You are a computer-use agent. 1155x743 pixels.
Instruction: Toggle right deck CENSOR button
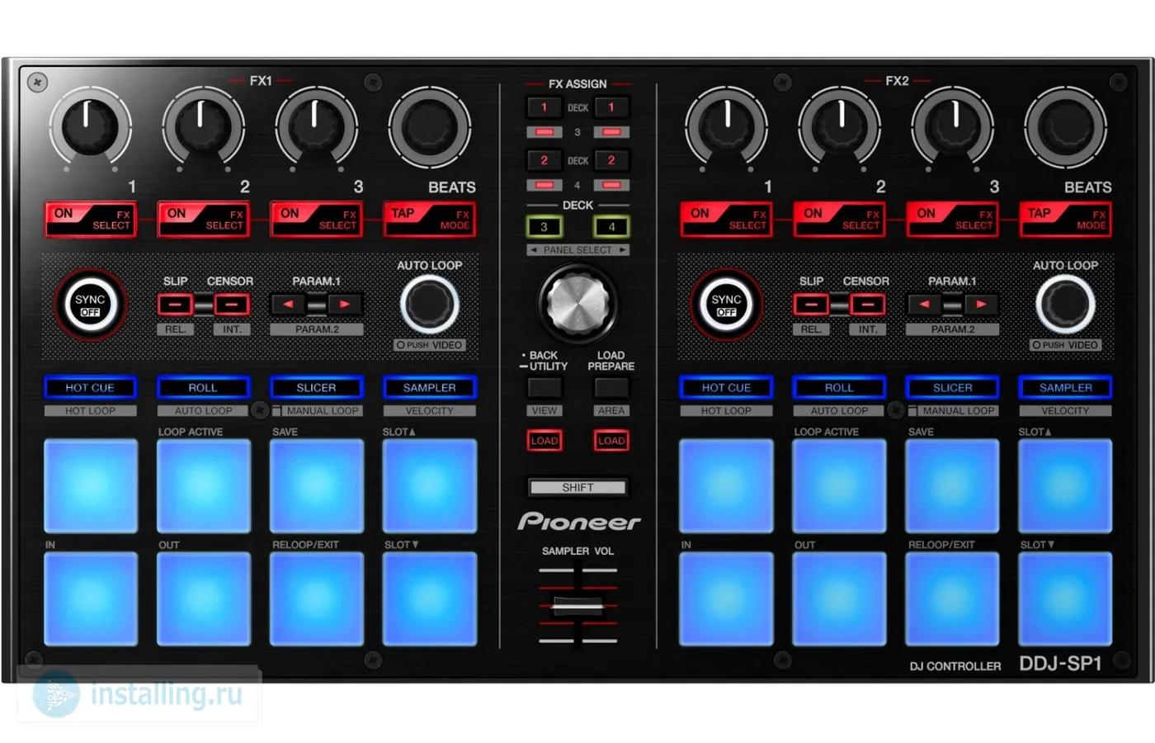point(867,305)
